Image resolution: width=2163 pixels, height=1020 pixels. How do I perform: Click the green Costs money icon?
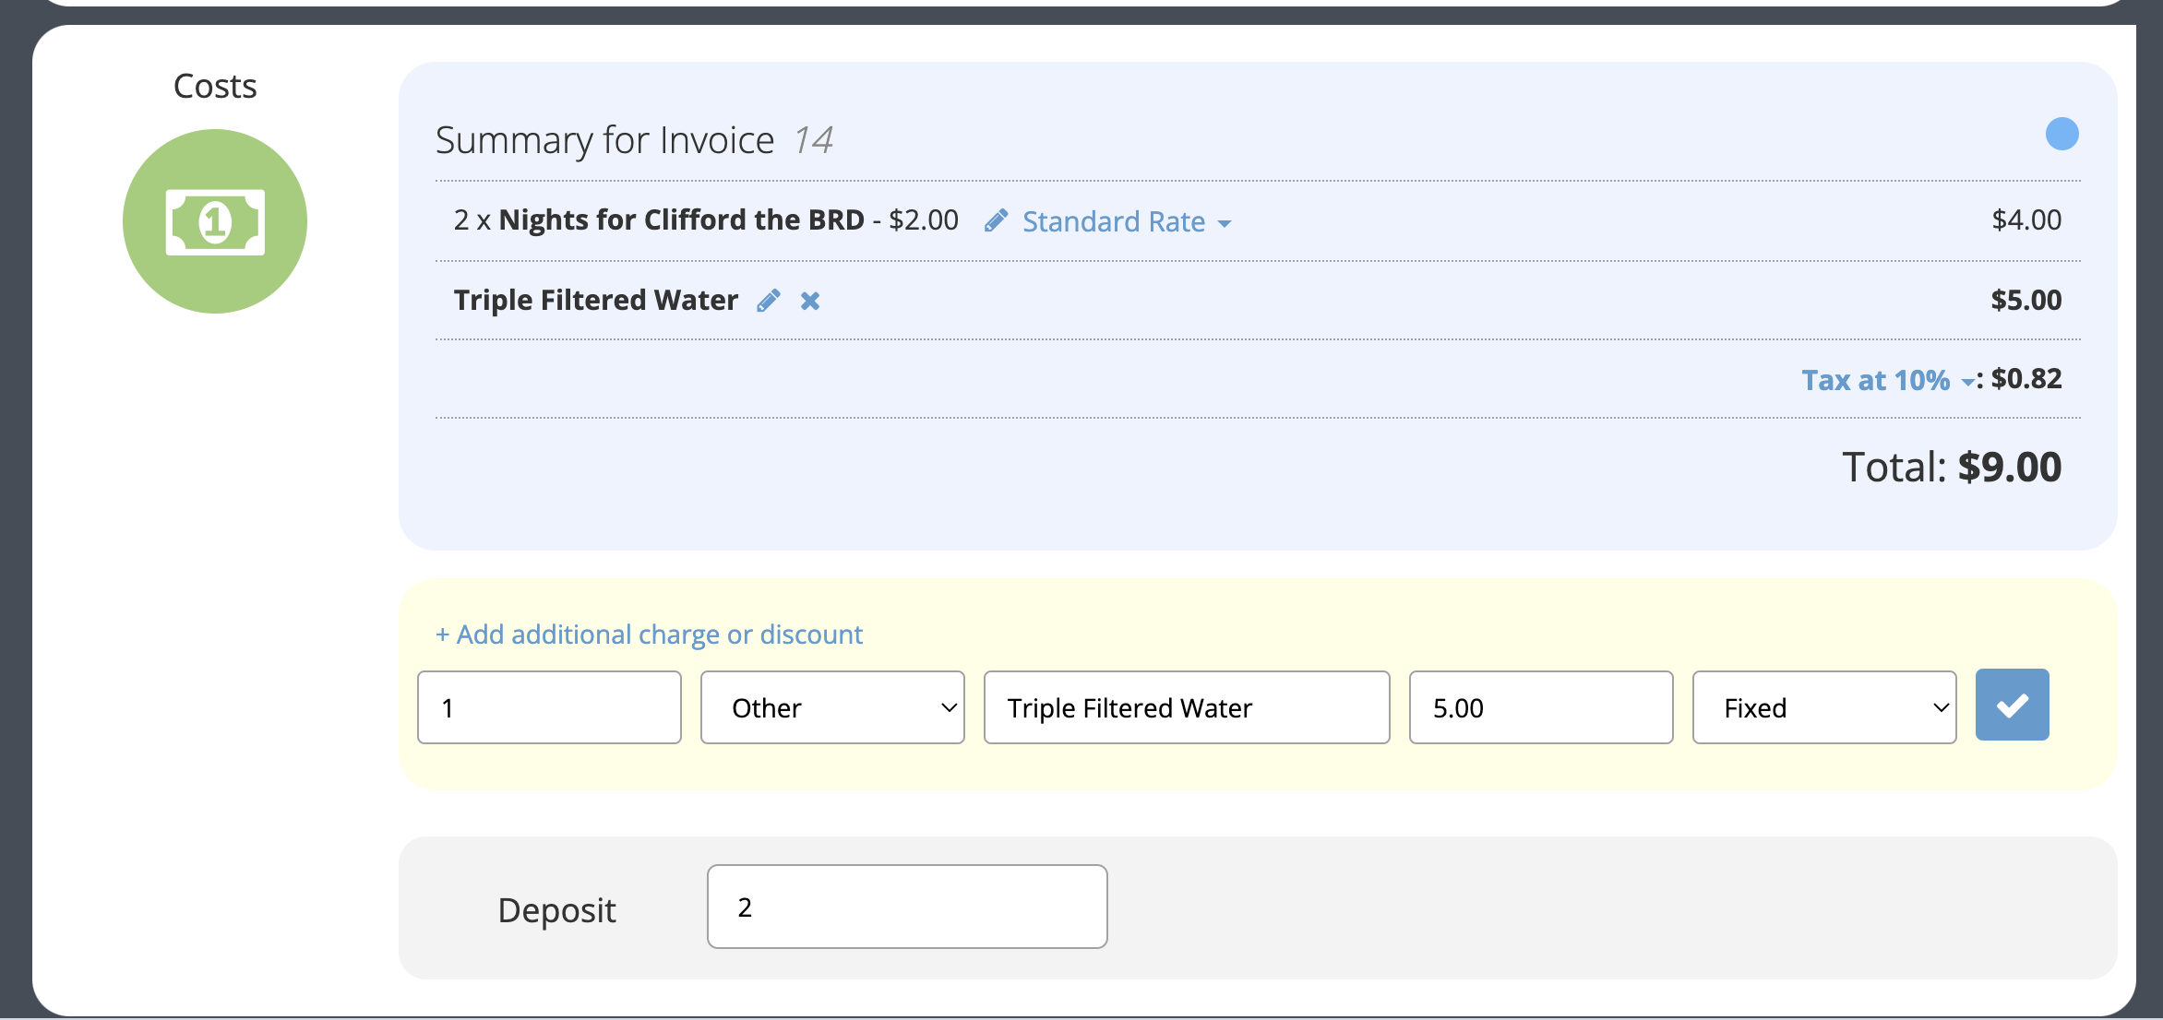[x=215, y=221]
